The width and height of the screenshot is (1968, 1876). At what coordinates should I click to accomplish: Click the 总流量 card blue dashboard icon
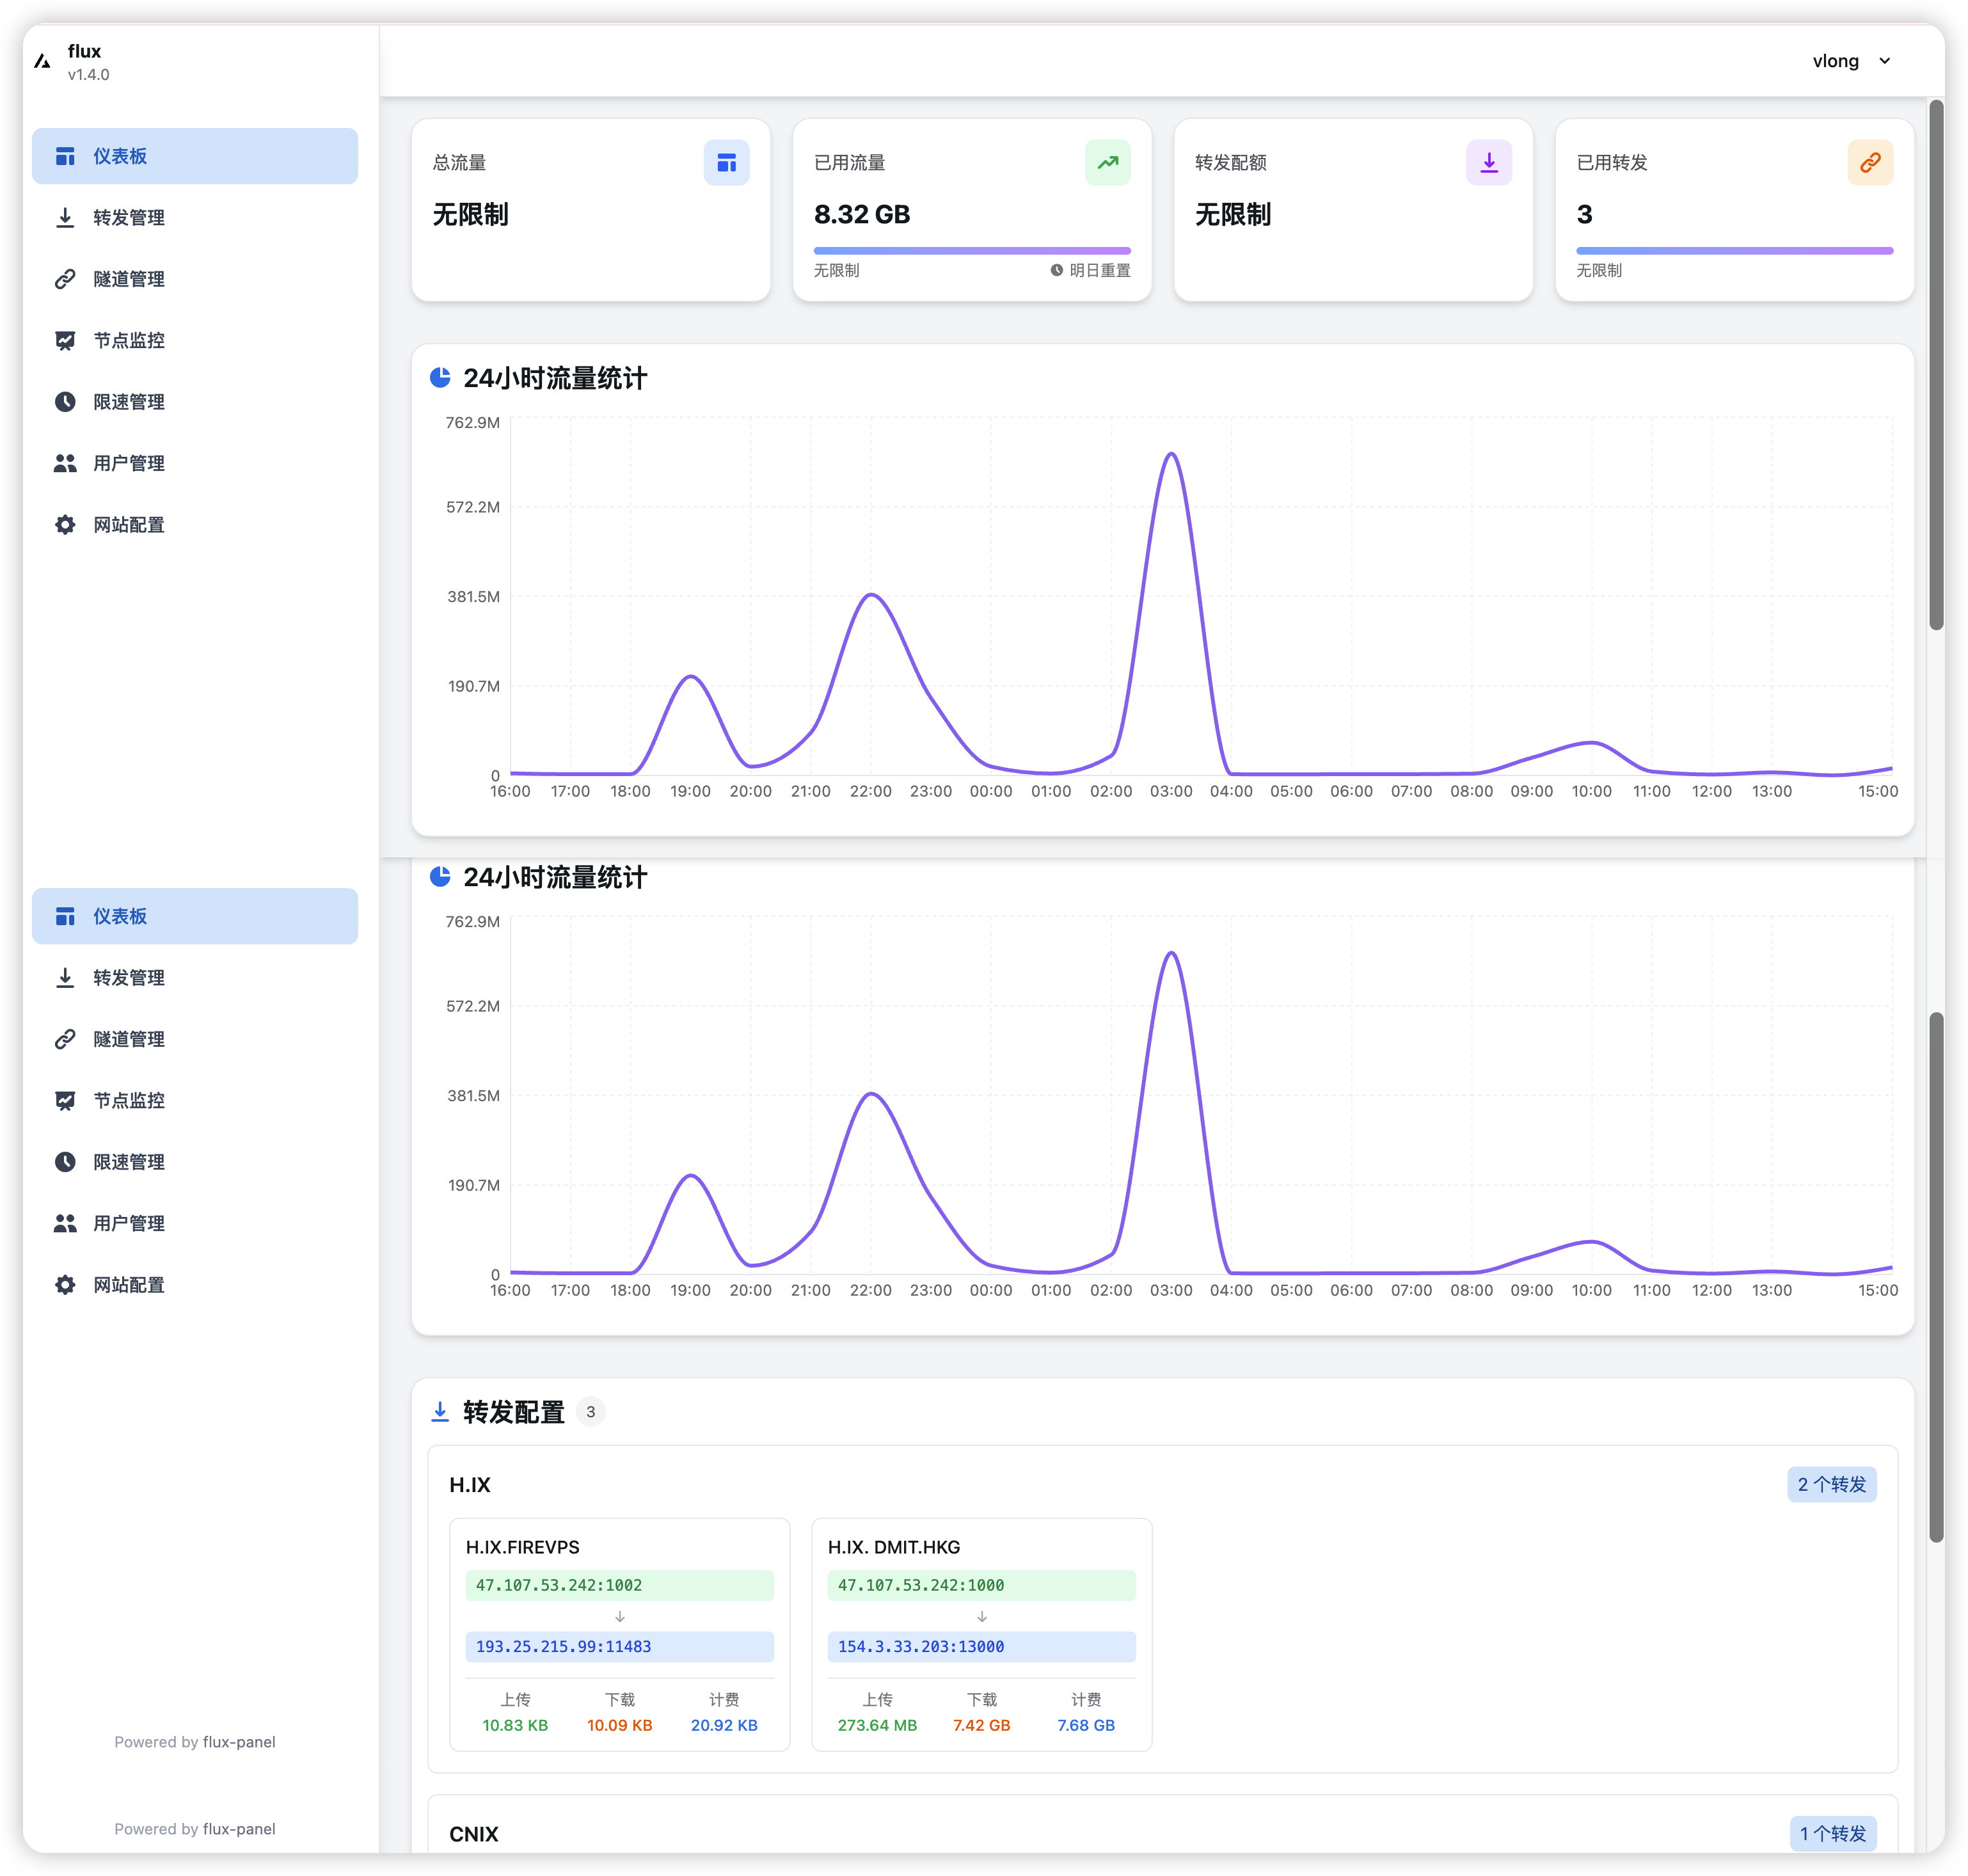(726, 163)
